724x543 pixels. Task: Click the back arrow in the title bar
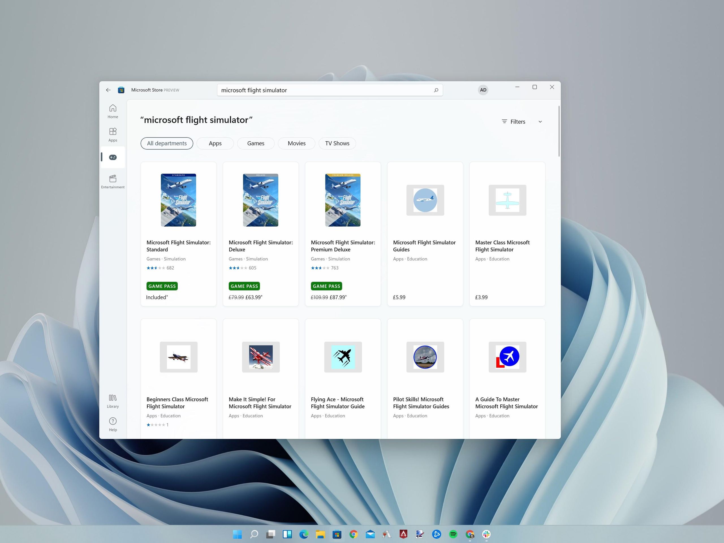point(108,90)
